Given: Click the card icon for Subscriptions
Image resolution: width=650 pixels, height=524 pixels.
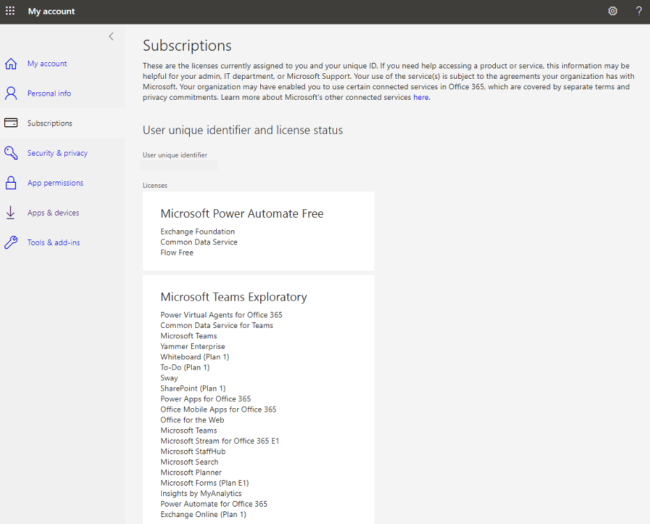Looking at the screenshot, I should coord(10,123).
